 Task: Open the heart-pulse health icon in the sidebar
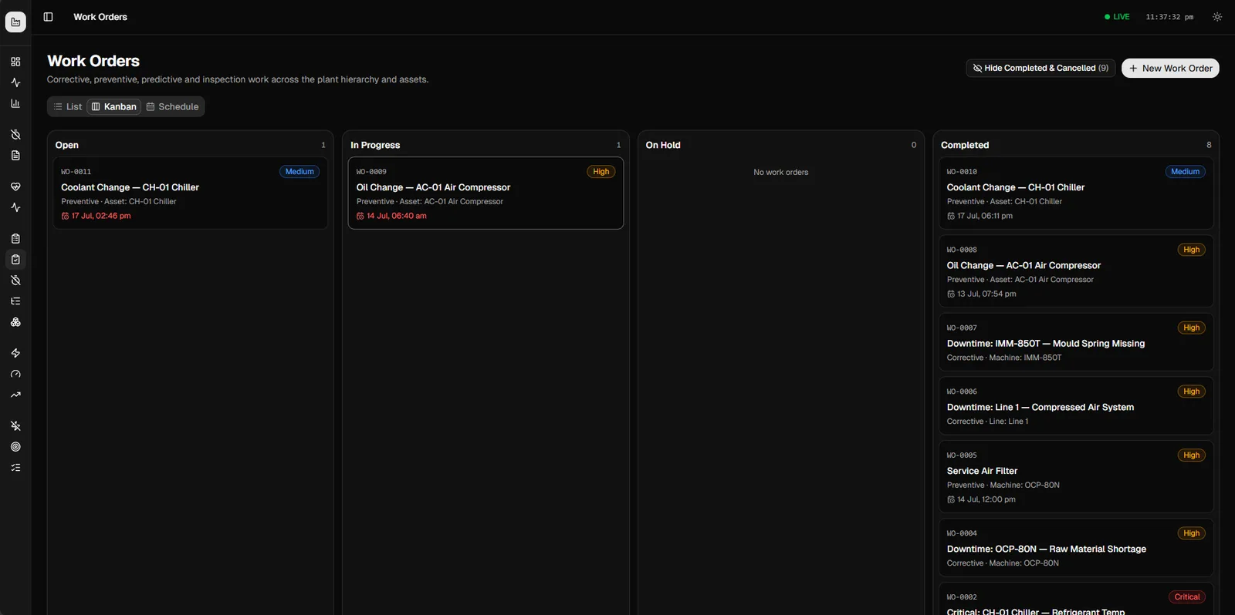tap(15, 187)
